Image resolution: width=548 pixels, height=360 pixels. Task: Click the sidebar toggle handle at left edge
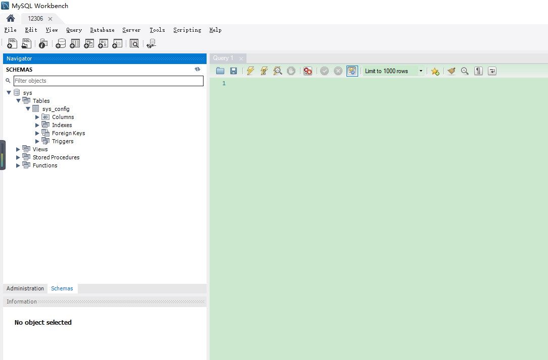[3, 155]
